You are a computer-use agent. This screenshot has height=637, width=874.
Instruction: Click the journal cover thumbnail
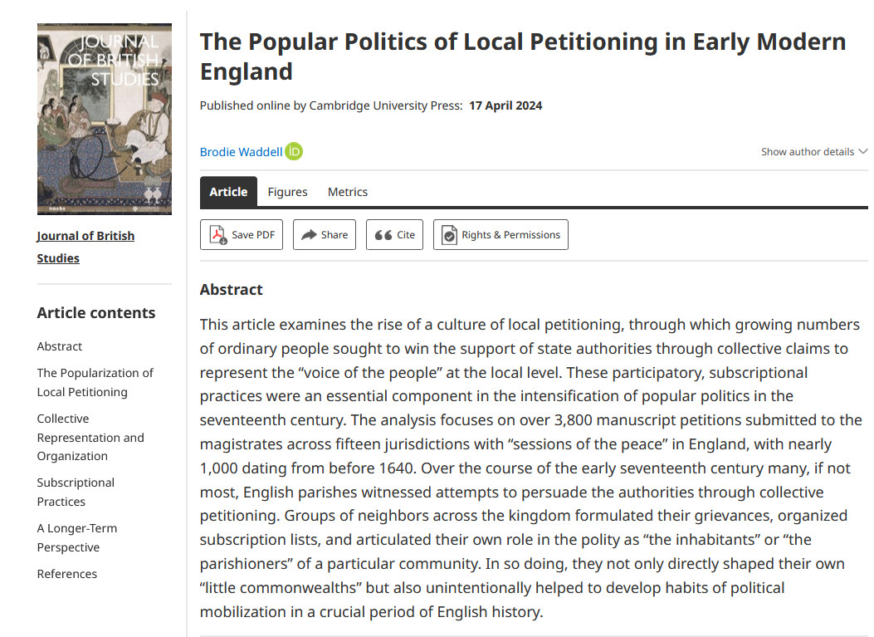point(105,119)
